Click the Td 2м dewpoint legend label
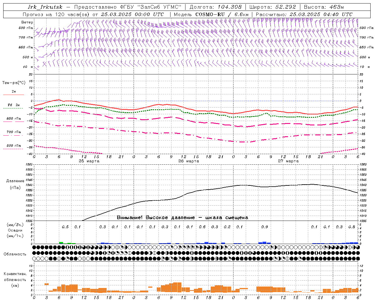 point(14,105)
